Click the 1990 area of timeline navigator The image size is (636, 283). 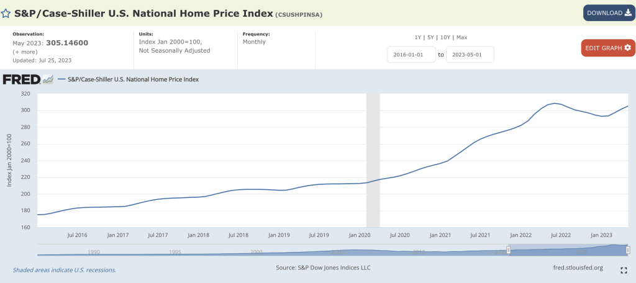coord(94,251)
